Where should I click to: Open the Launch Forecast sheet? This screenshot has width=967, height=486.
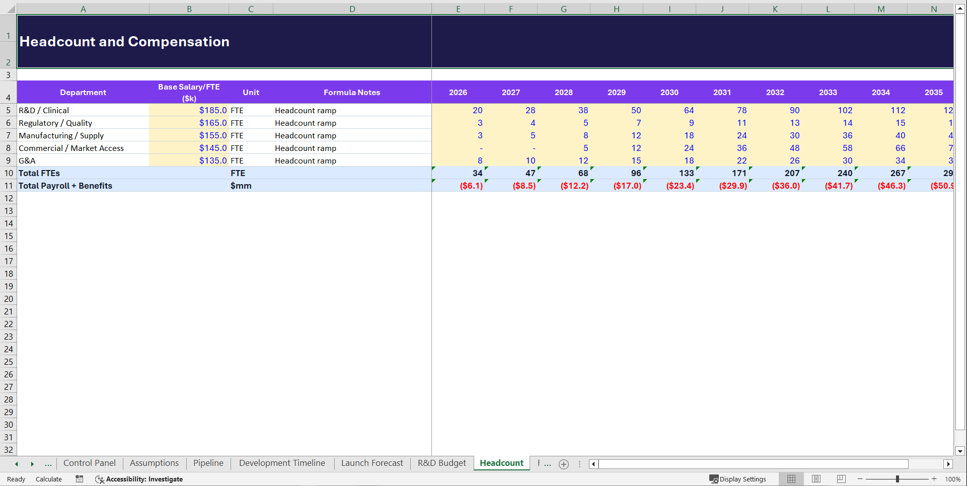click(x=372, y=463)
